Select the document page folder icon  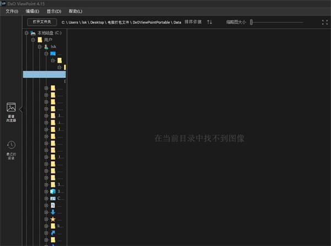(53, 205)
